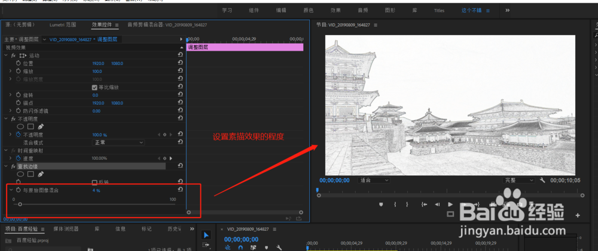Show more workspaces with double chevron
Image resolution: width=598 pixels, height=251 pixels.
[508, 10]
